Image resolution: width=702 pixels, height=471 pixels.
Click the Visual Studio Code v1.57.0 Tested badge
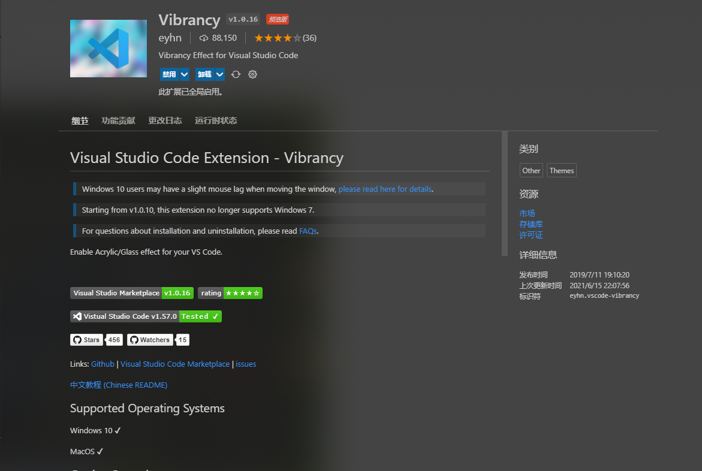click(146, 316)
